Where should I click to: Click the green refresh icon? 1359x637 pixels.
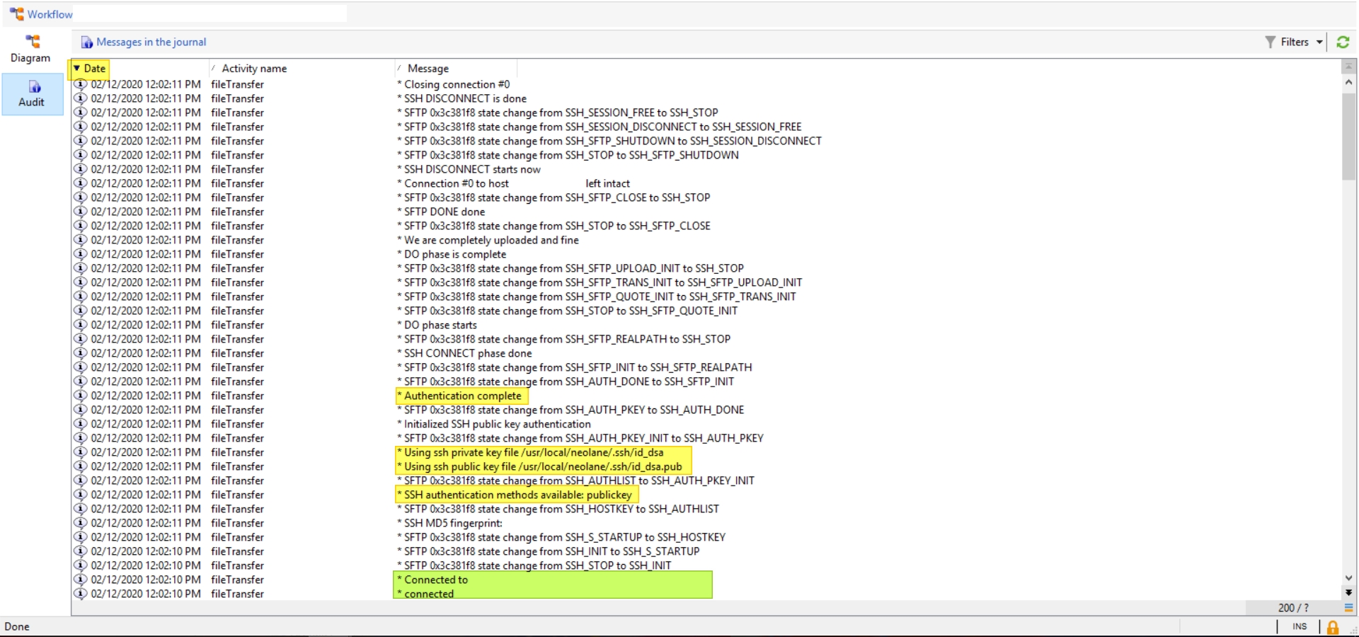[x=1343, y=42]
